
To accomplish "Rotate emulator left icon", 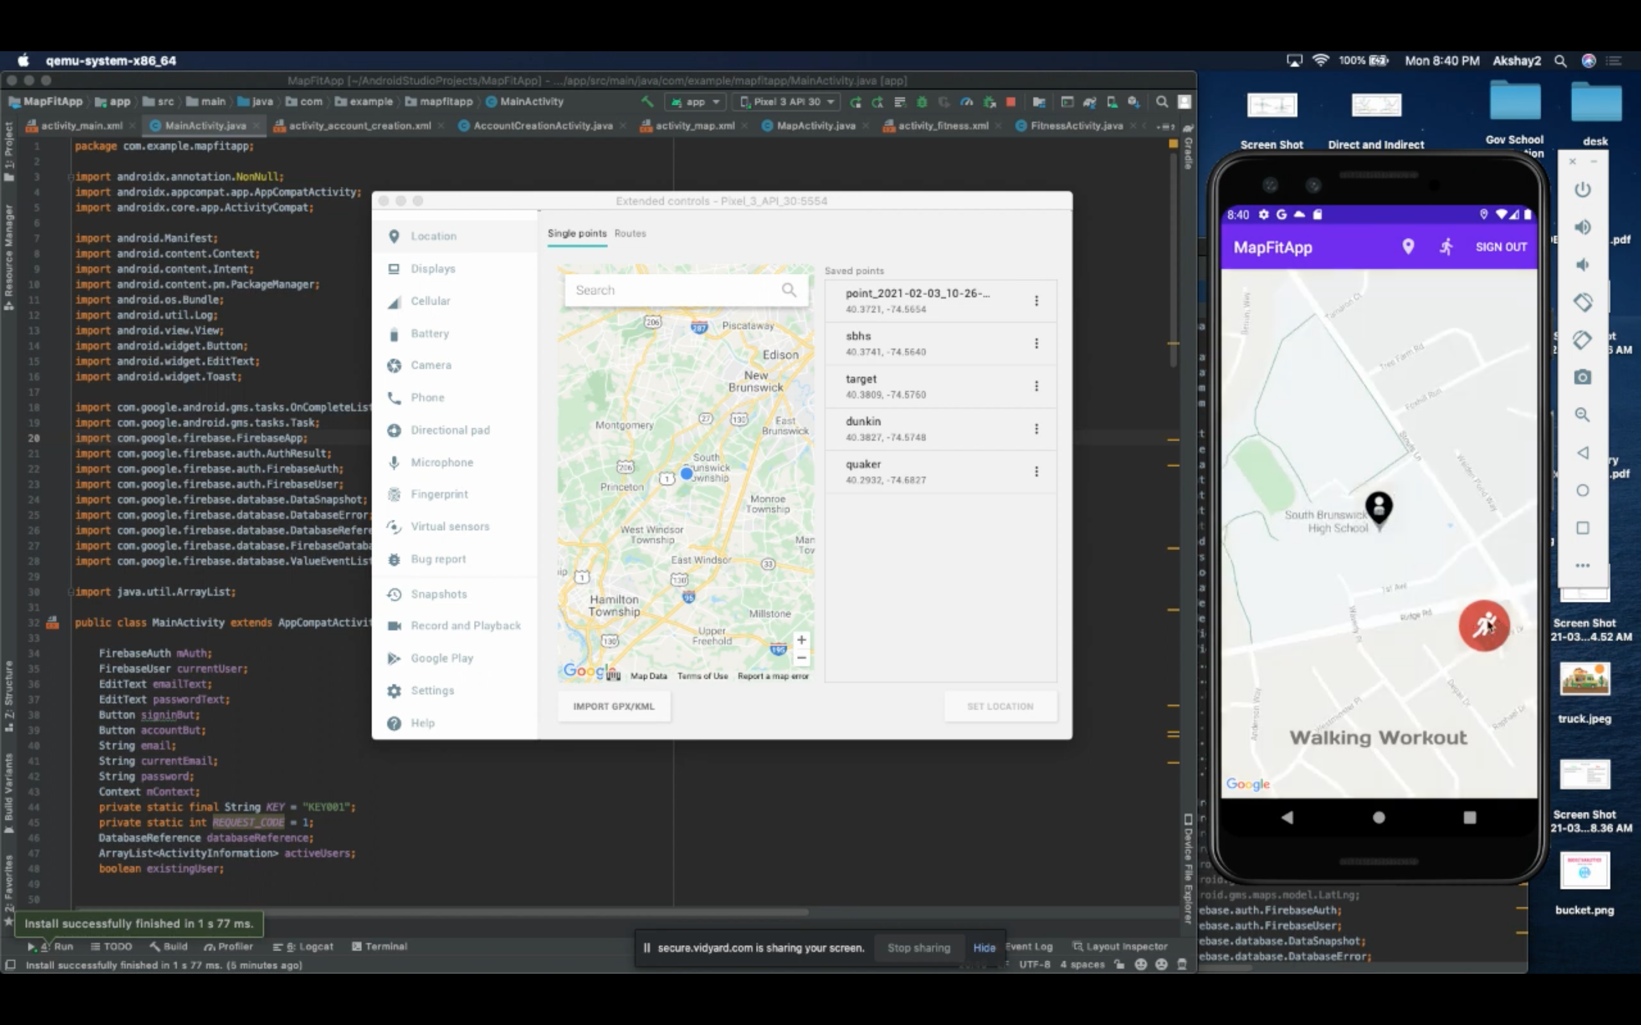I will click(1582, 302).
